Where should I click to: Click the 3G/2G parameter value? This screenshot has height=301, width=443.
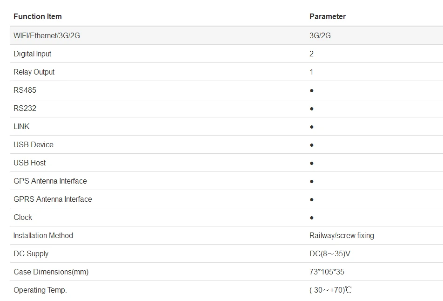click(320, 35)
